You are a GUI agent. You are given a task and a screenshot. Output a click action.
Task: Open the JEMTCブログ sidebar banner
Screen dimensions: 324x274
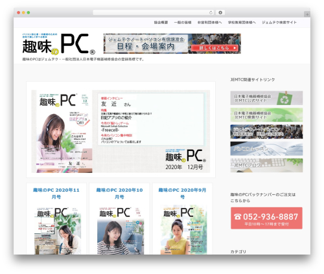coord(266,165)
